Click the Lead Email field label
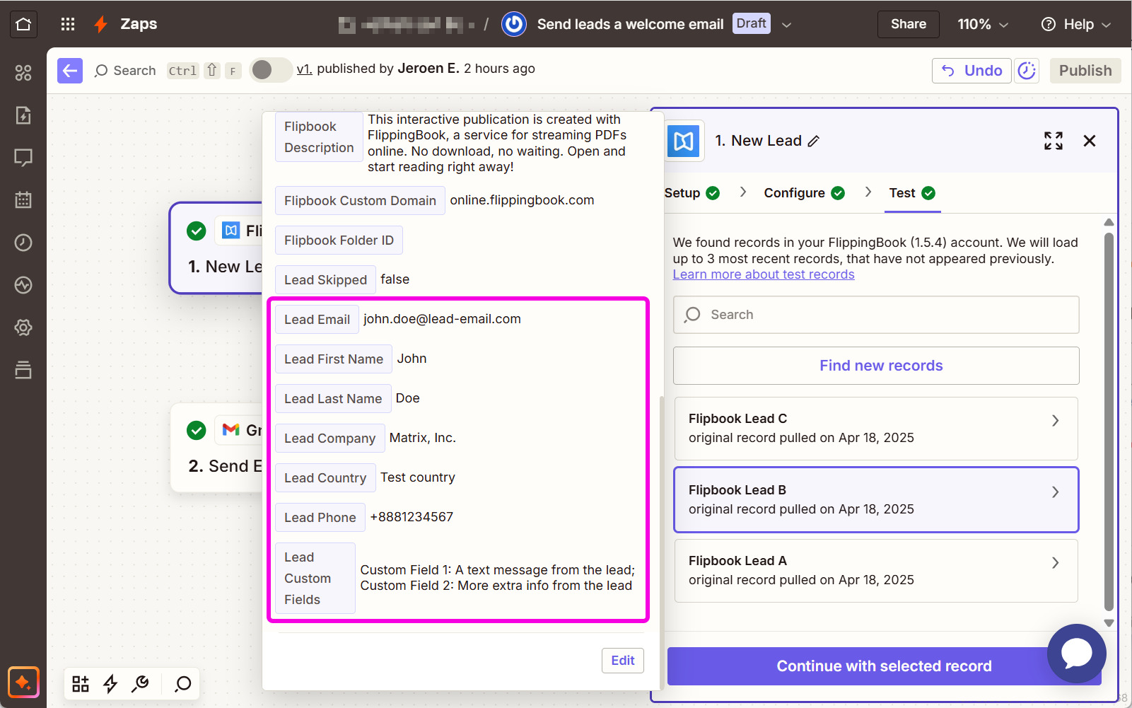 [317, 320]
